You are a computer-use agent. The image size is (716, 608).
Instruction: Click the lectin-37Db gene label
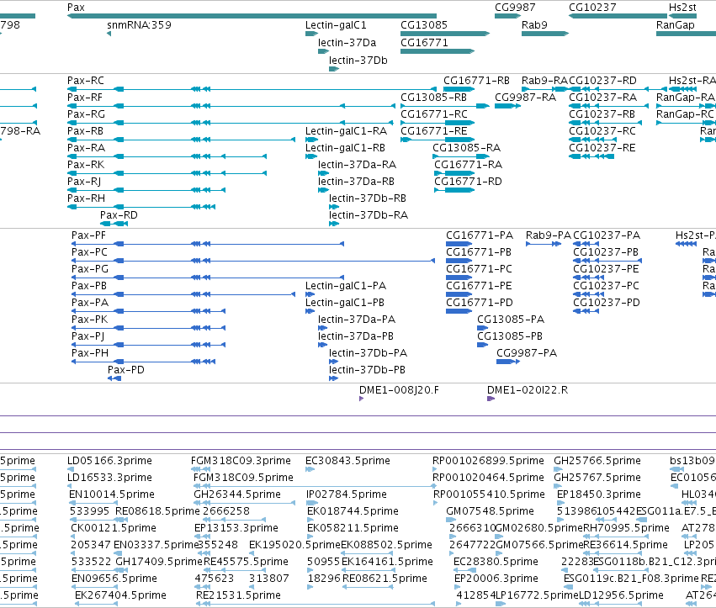(x=358, y=61)
